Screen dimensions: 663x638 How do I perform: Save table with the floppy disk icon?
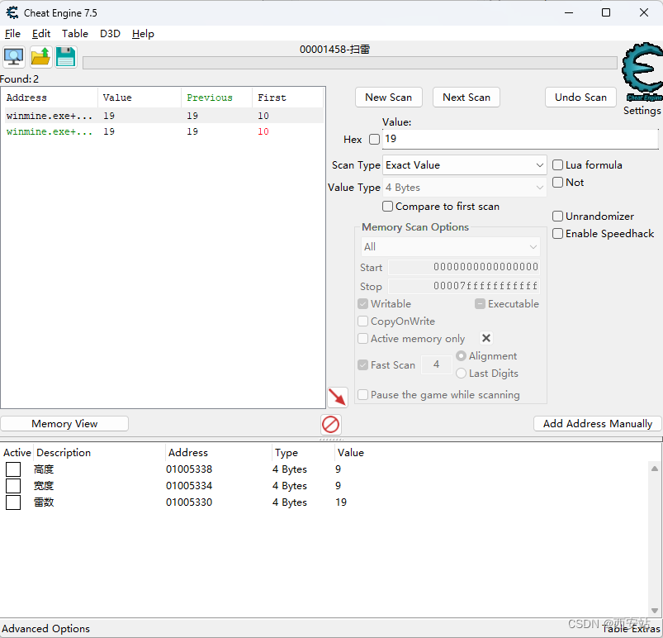(x=65, y=57)
